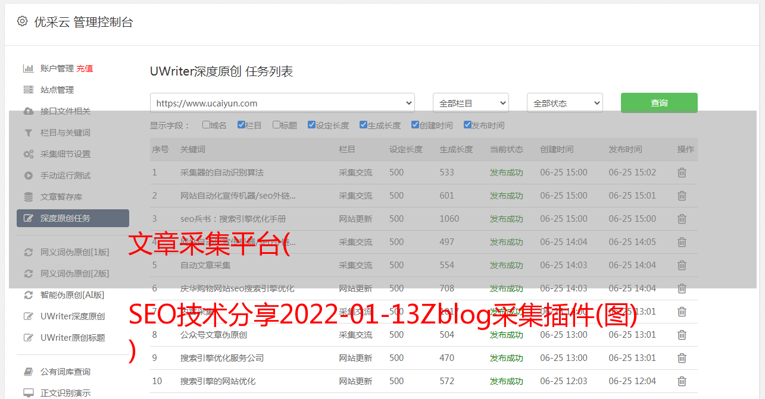This screenshot has height=399, width=765.
Task: Open 账户管理 bar chart icon
Action: pos(28,68)
